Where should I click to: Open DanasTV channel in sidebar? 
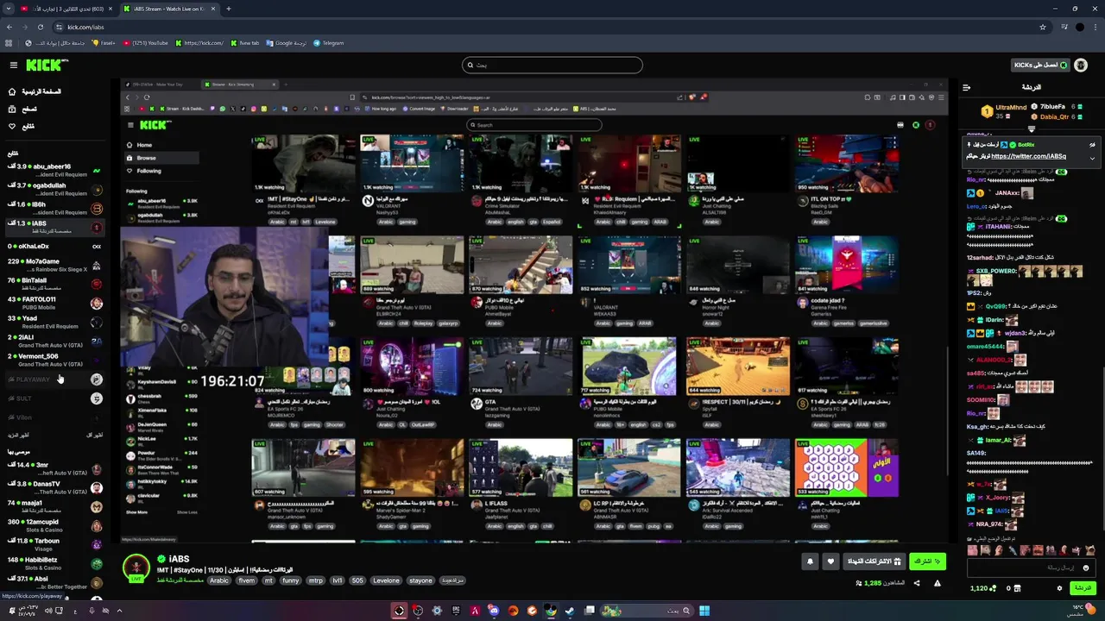tap(54, 487)
